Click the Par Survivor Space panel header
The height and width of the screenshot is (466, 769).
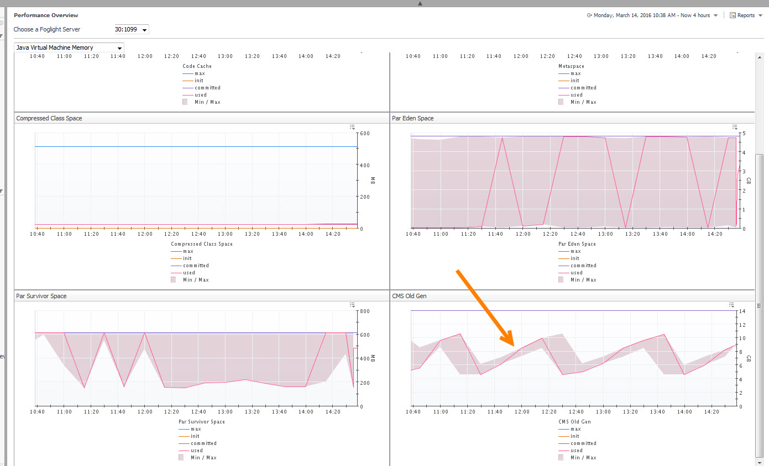[x=202, y=296]
